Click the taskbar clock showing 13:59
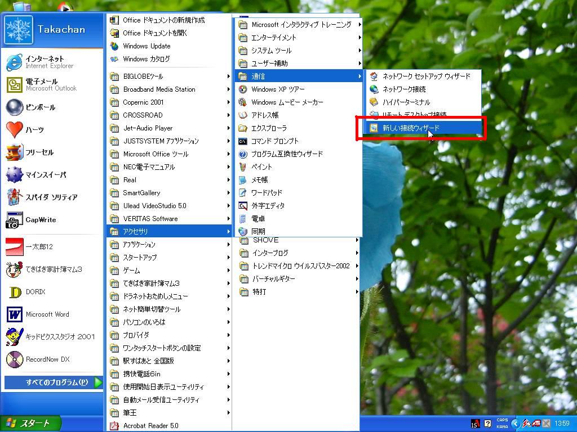This screenshot has width=577, height=432. point(562,424)
